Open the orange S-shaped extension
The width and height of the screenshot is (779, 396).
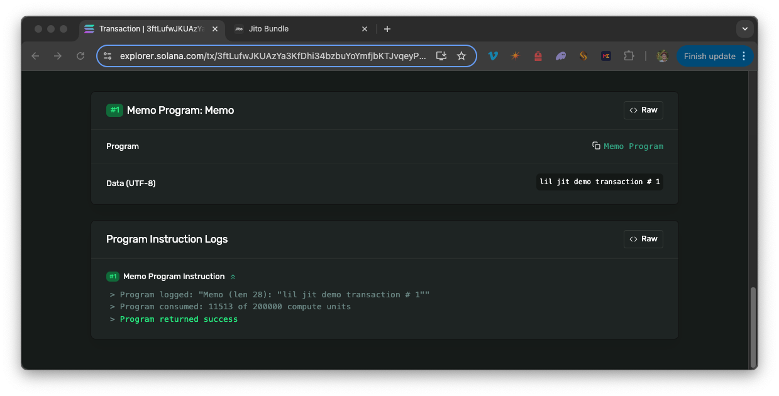583,56
